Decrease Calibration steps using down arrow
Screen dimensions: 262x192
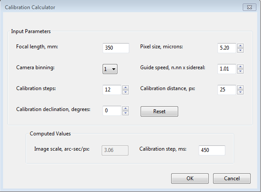125,92
